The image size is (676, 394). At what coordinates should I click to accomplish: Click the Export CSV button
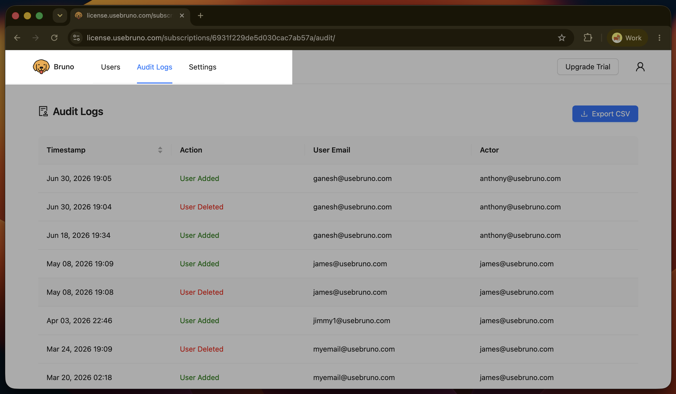[605, 114]
